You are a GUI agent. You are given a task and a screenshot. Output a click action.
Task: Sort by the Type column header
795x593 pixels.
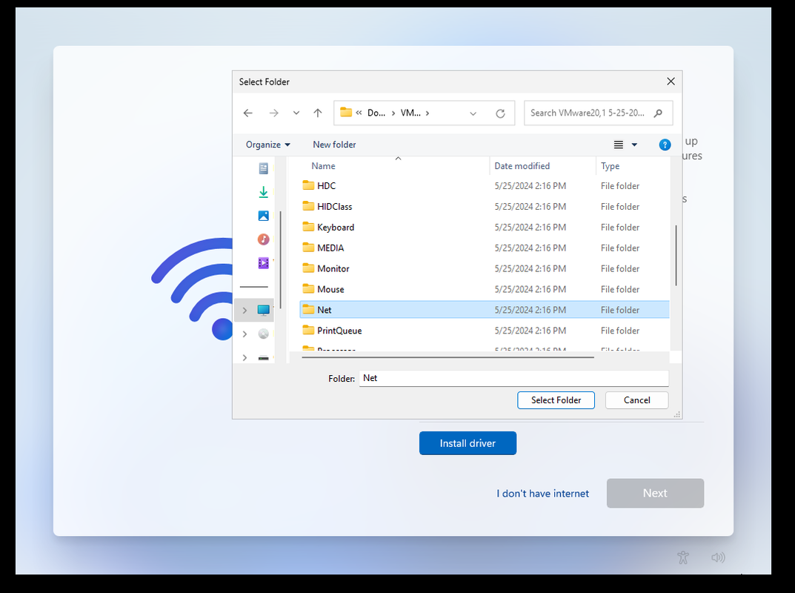pos(610,166)
